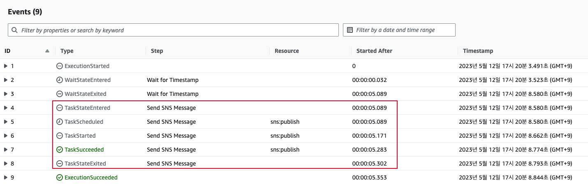The height and width of the screenshot is (184, 588).
Task: Click the timestamp ending 3.491초 in row 1
Action: (516, 66)
